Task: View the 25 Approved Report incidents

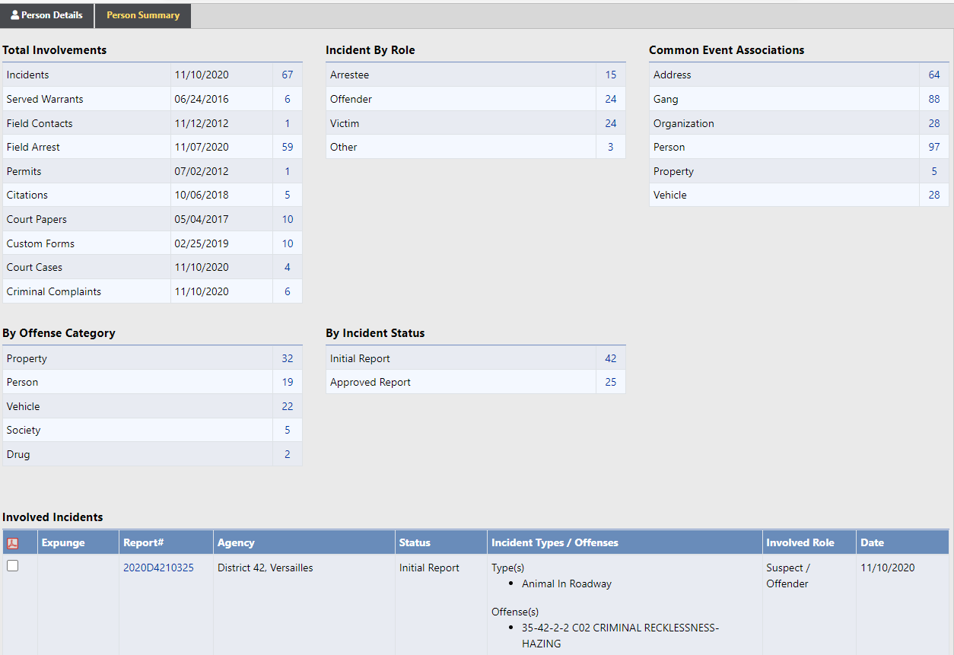Action: 610,382
